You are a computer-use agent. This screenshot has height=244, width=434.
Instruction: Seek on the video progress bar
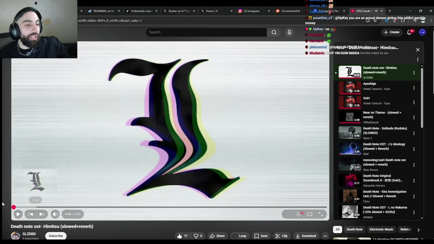coord(170,207)
